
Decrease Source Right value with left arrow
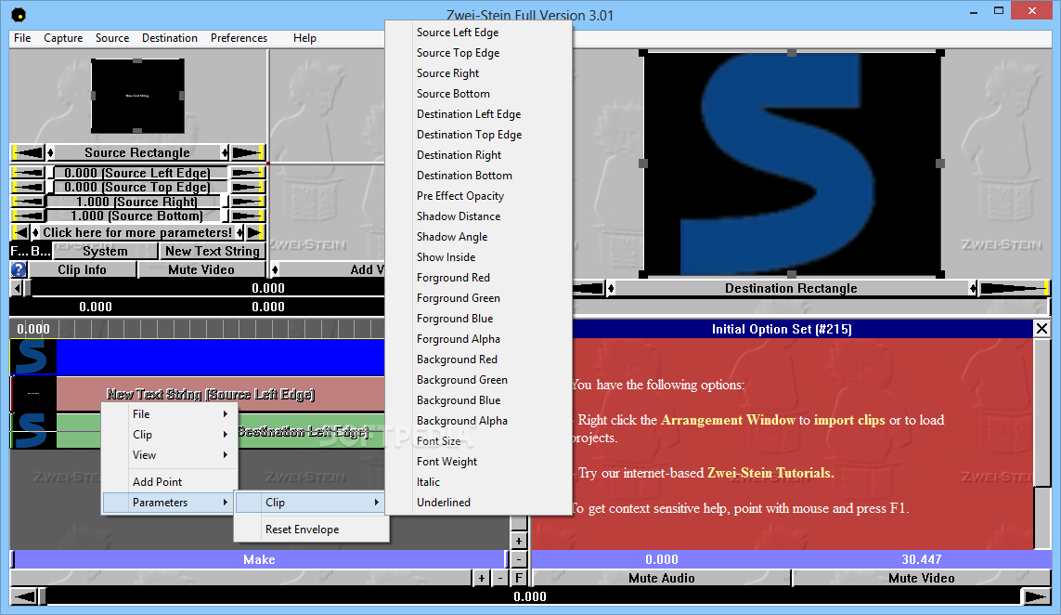(x=29, y=202)
